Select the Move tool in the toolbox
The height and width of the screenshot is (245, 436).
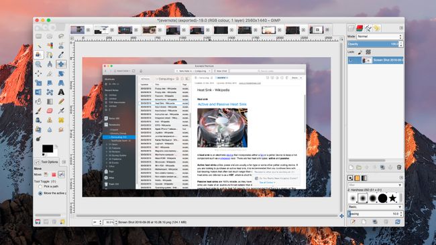coord(61,64)
